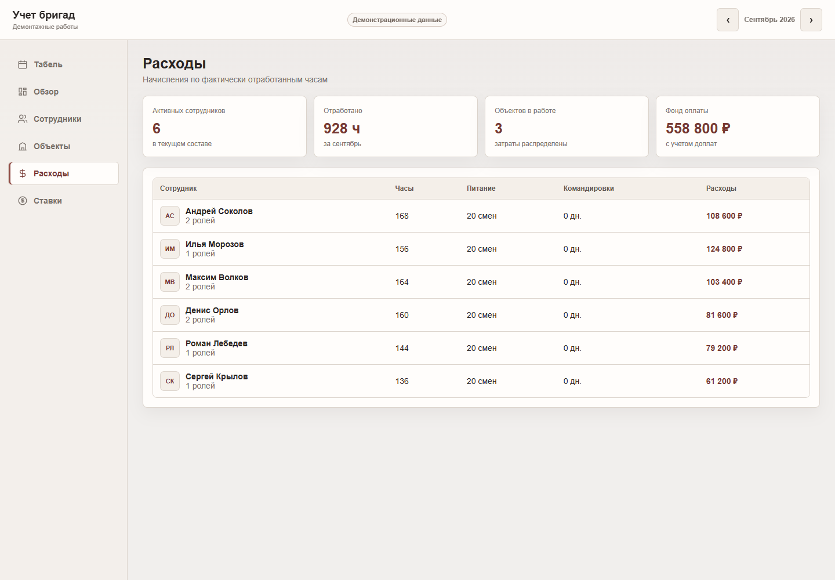Open the Обзор section
The width and height of the screenshot is (835, 580).
pyautogui.click(x=64, y=92)
